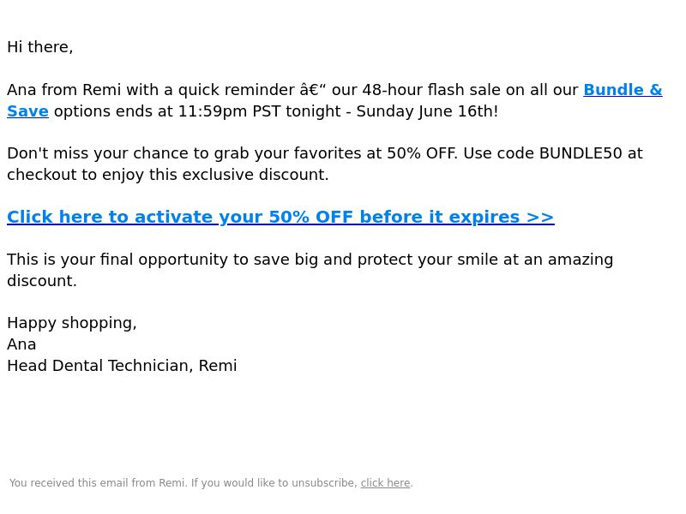Click the activate your 50% OFF link
This screenshot has width=686, height=514.
280,218
